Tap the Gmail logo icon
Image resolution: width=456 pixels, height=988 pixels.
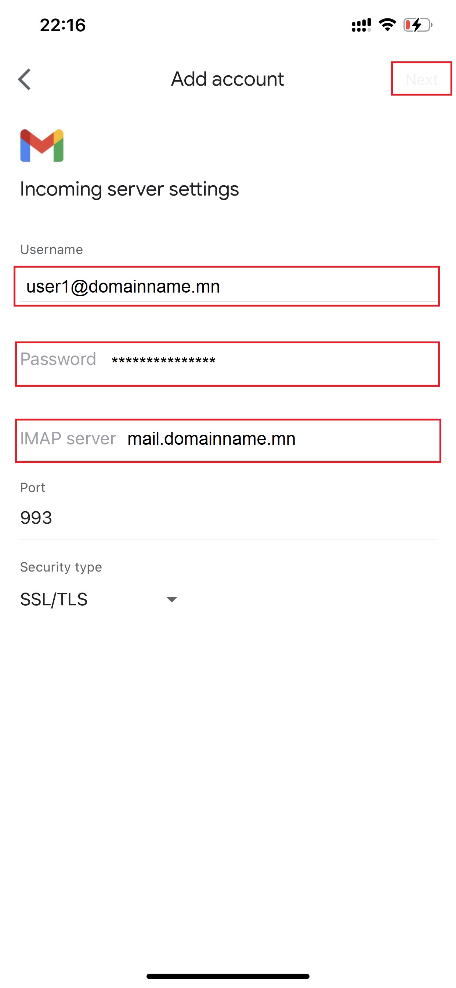tap(42, 145)
